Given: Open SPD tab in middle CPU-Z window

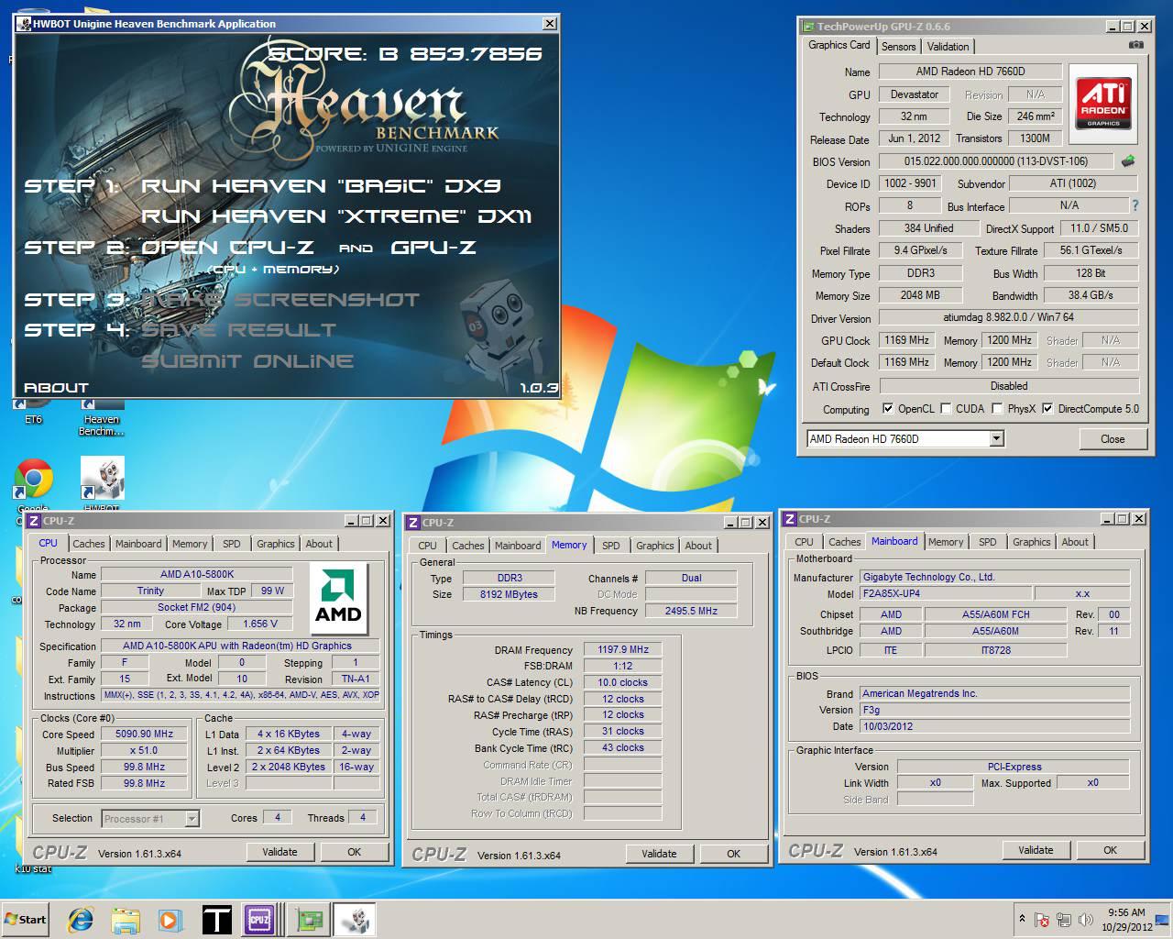Looking at the screenshot, I should pos(611,546).
